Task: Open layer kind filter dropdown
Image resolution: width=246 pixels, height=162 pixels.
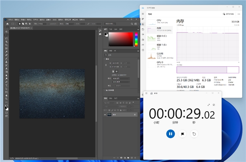Action: [x=109, y=103]
